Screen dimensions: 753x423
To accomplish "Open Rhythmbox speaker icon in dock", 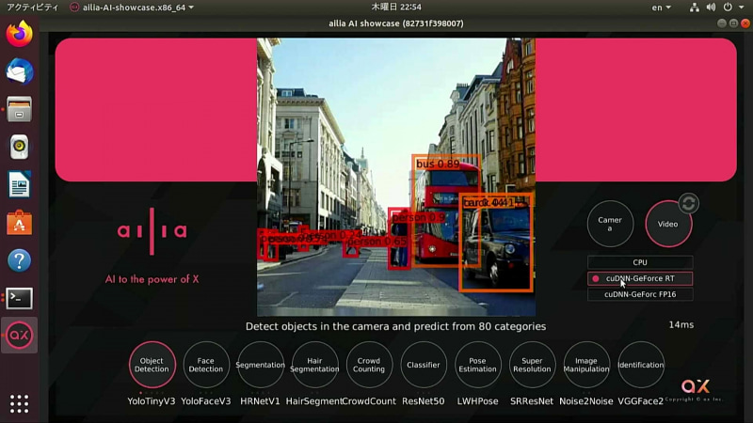I will pyautogui.click(x=19, y=147).
